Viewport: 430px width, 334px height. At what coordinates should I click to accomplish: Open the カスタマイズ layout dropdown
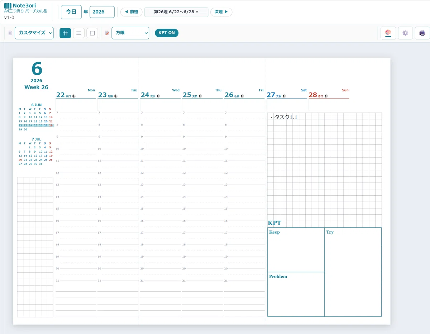(34, 33)
